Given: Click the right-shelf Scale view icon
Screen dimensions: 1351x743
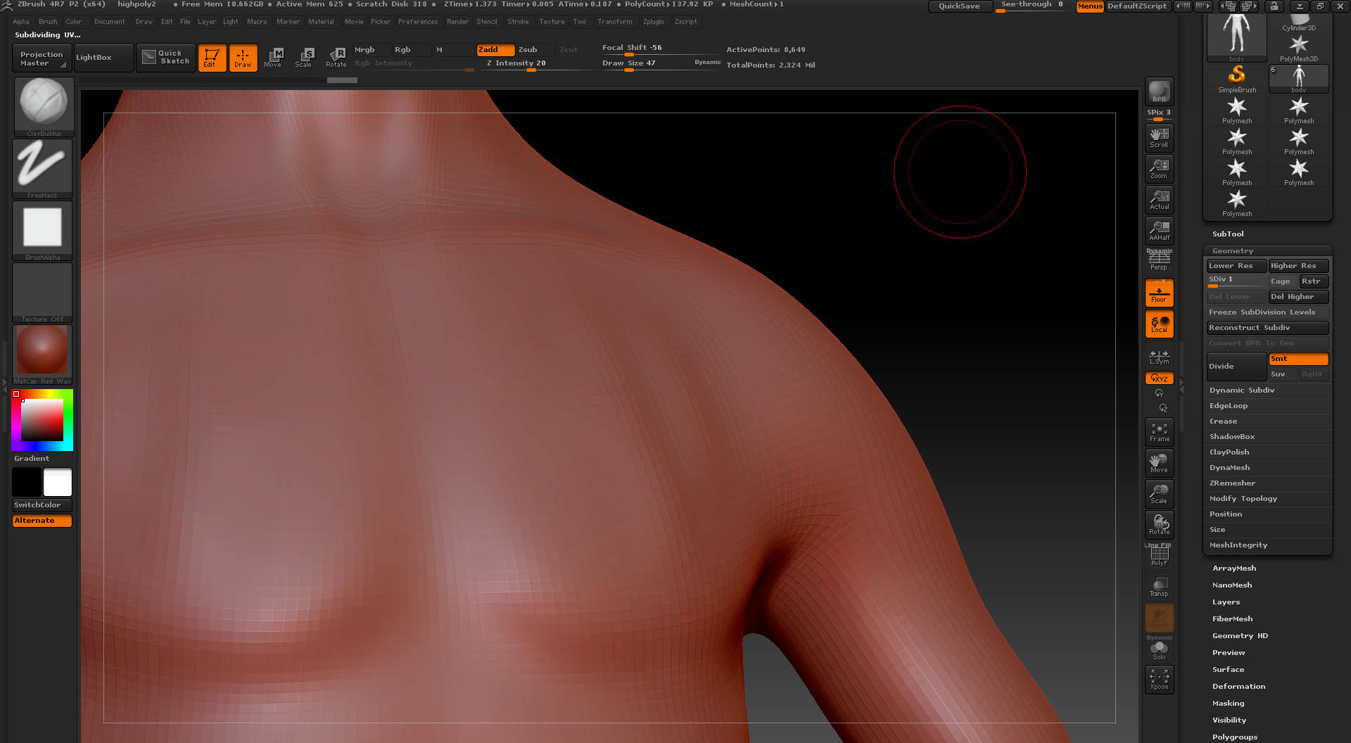Looking at the screenshot, I should [1159, 493].
